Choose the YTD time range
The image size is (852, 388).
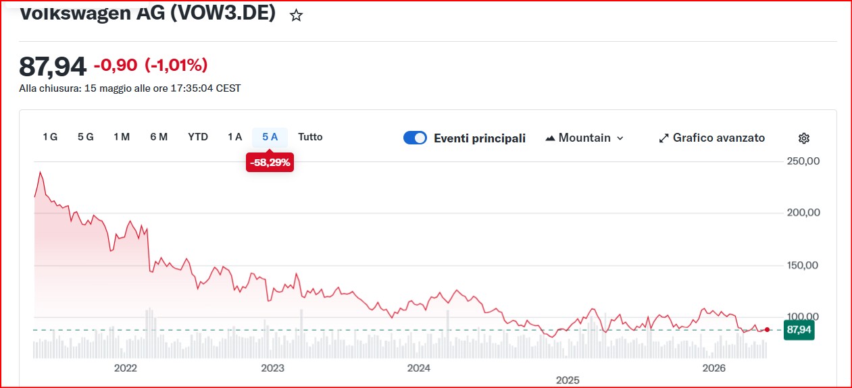coord(198,137)
